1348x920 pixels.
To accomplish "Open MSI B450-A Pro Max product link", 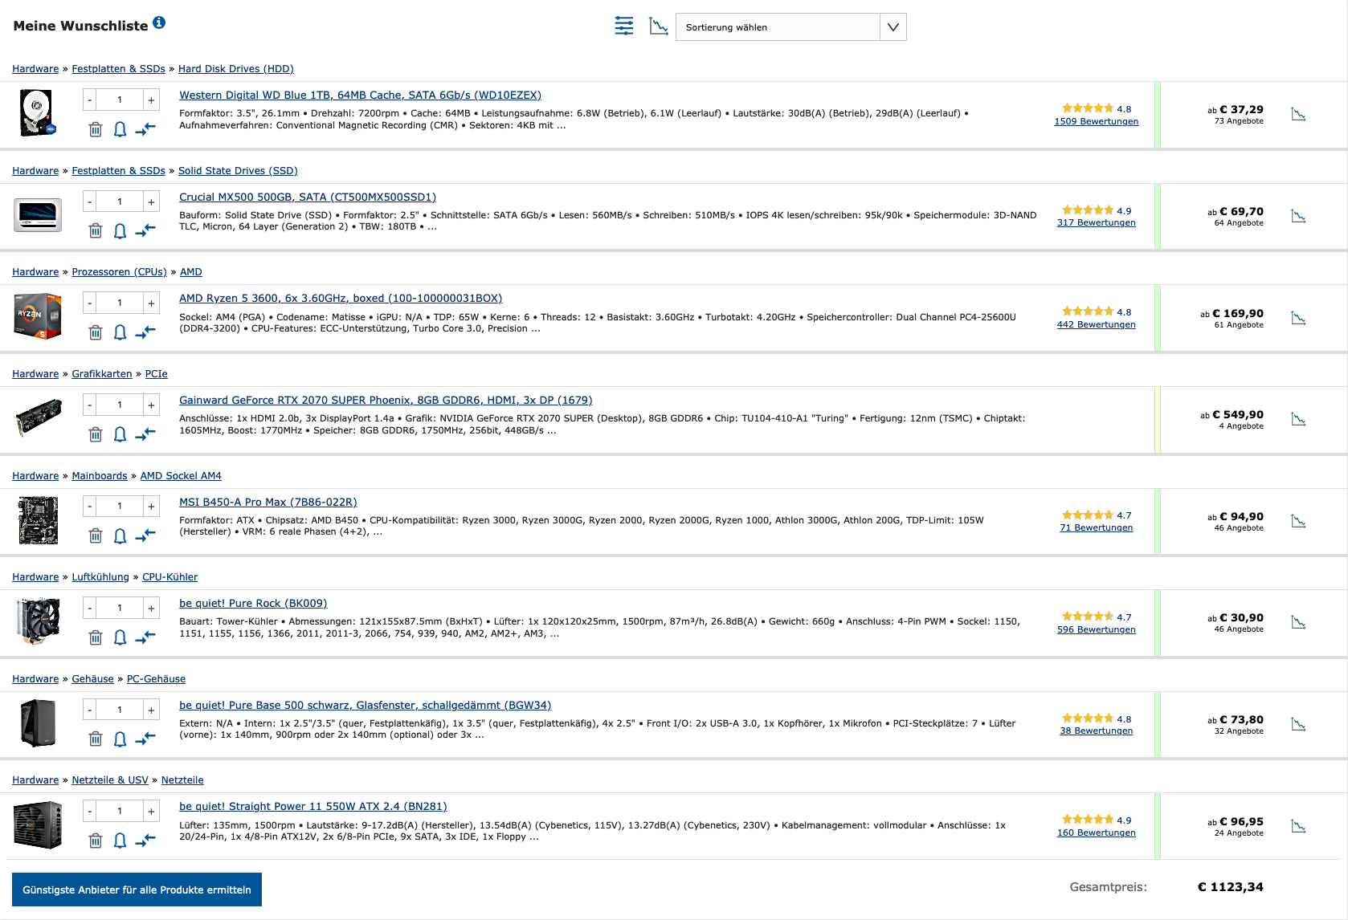I will point(268,502).
